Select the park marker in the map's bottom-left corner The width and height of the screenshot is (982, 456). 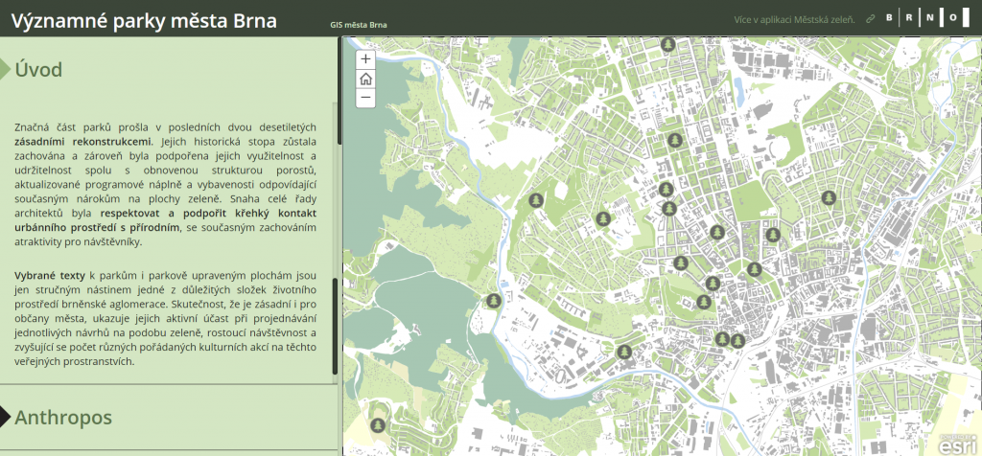point(377,425)
